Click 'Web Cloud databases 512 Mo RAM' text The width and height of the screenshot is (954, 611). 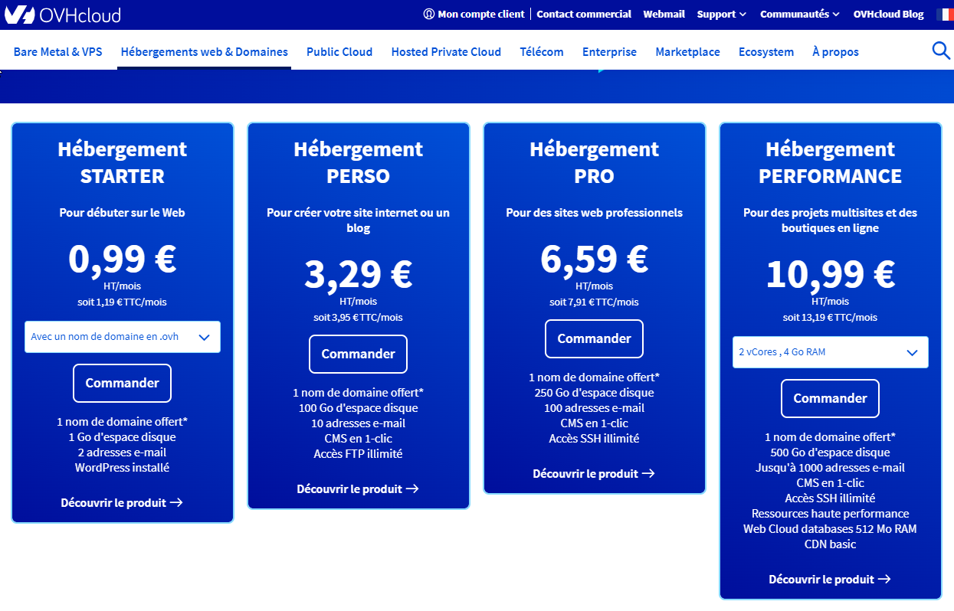[830, 529]
